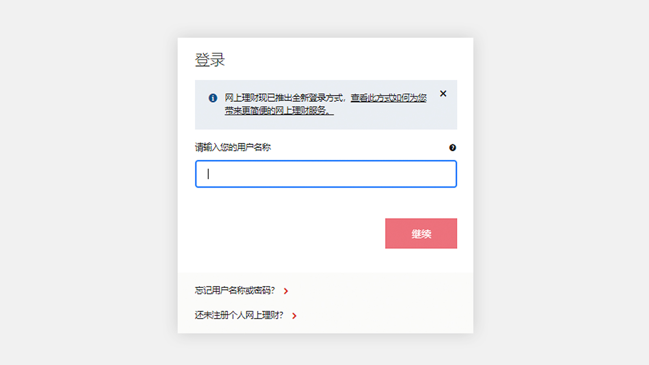Viewport: 649px width, 365px height.
Task: Click the 登录 page heading
Action: 210,60
